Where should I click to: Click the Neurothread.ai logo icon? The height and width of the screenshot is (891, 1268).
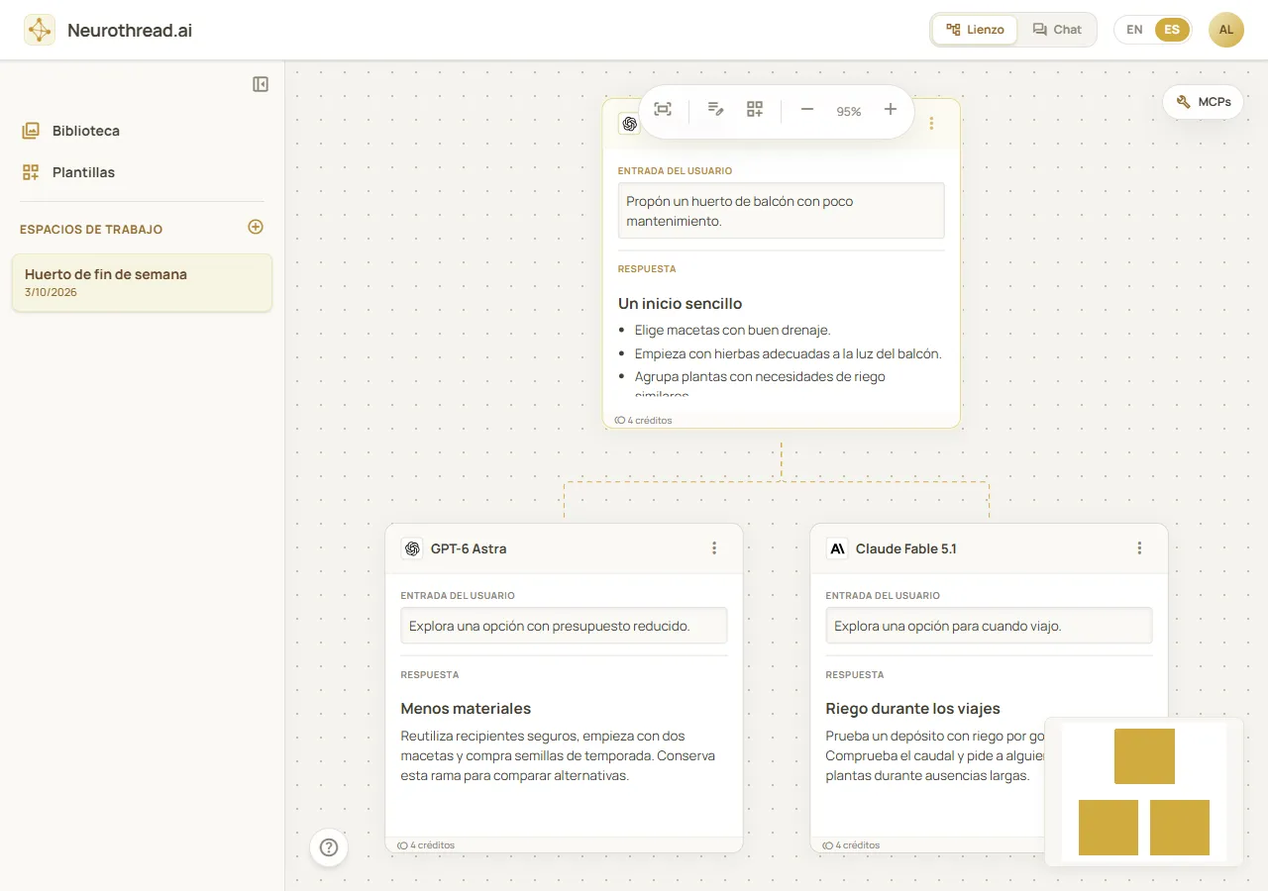[x=40, y=30]
